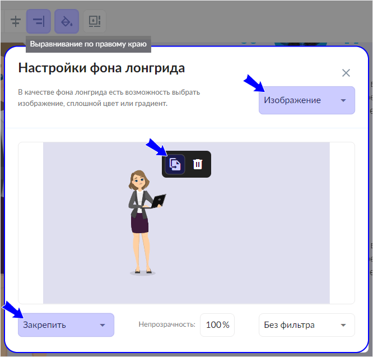This screenshot has height=357, width=373.
Task: Click the background description paragraph text
Action: pos(109,98)
